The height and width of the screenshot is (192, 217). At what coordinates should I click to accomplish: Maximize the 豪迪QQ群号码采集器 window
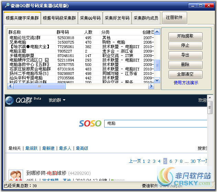click(x=201, y=5)
